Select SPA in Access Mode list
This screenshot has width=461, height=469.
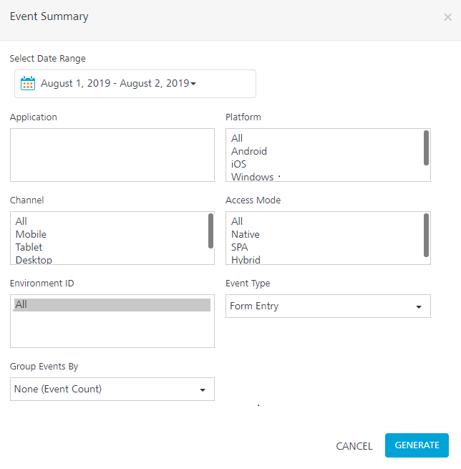point(240,247)
